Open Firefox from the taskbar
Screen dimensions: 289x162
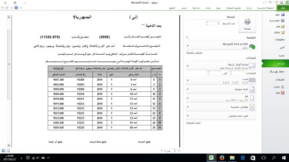pyautogui.click(x=222, y=158)
